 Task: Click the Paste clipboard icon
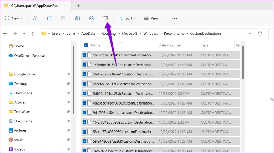pyautogui.click(x=63, y=18)
